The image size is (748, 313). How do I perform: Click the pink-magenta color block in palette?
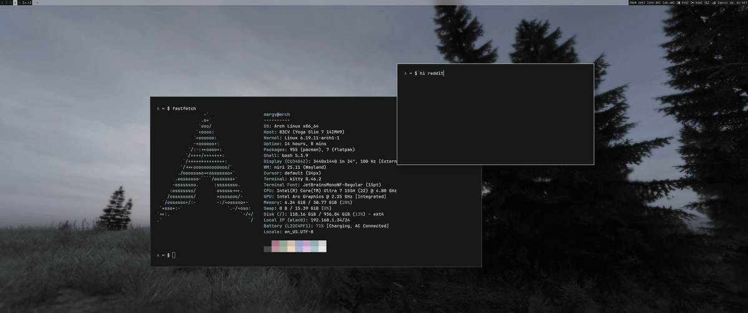coord(307,246)
